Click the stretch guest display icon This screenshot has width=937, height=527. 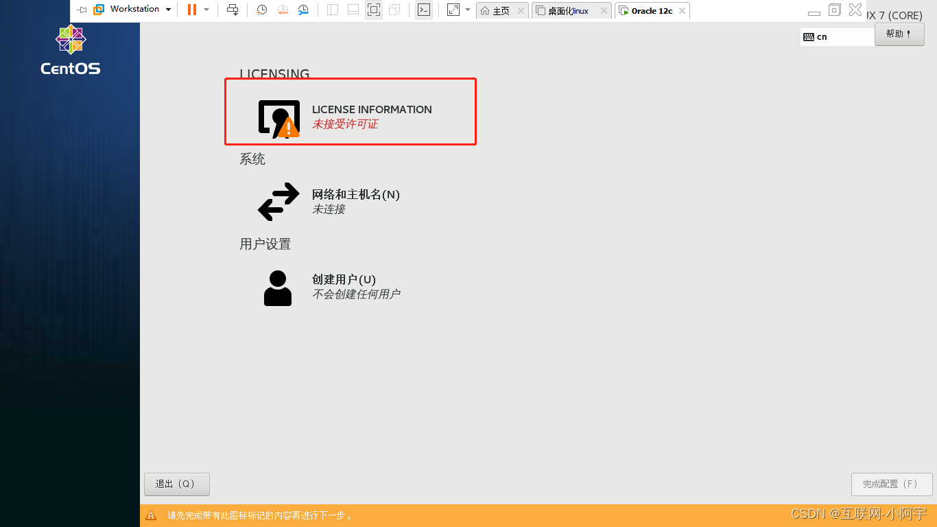(453, 10)
